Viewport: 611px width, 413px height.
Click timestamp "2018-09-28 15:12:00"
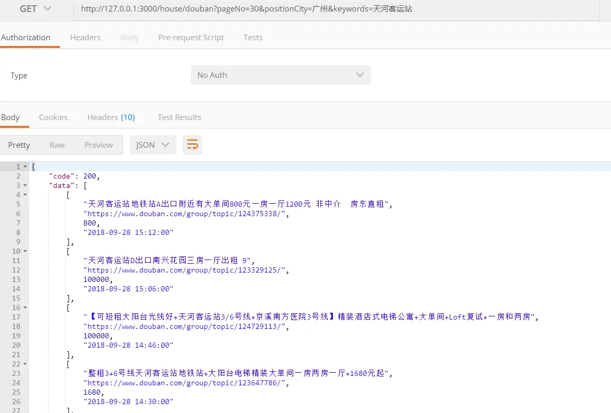click(x=128, y=232)
